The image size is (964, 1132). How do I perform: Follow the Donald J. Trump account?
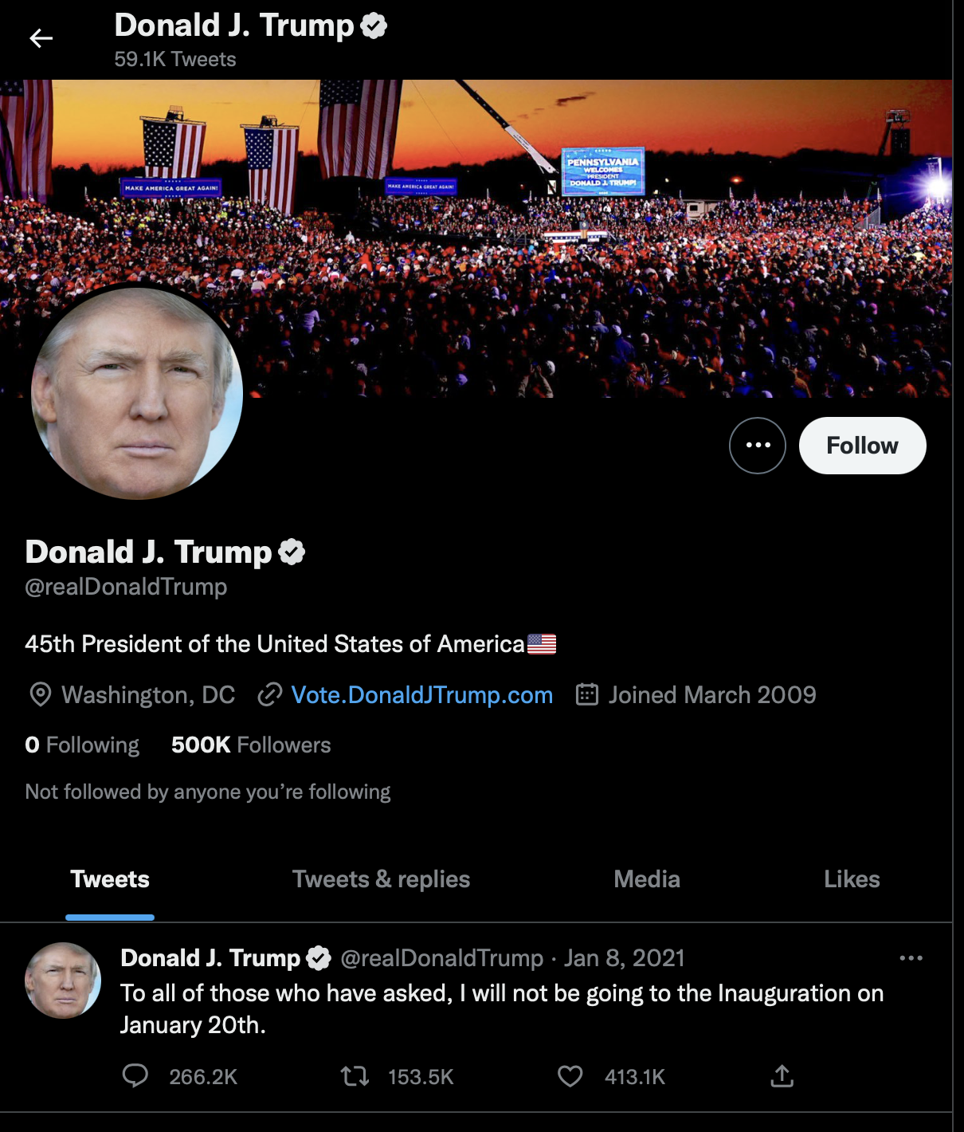coord(862,446)
